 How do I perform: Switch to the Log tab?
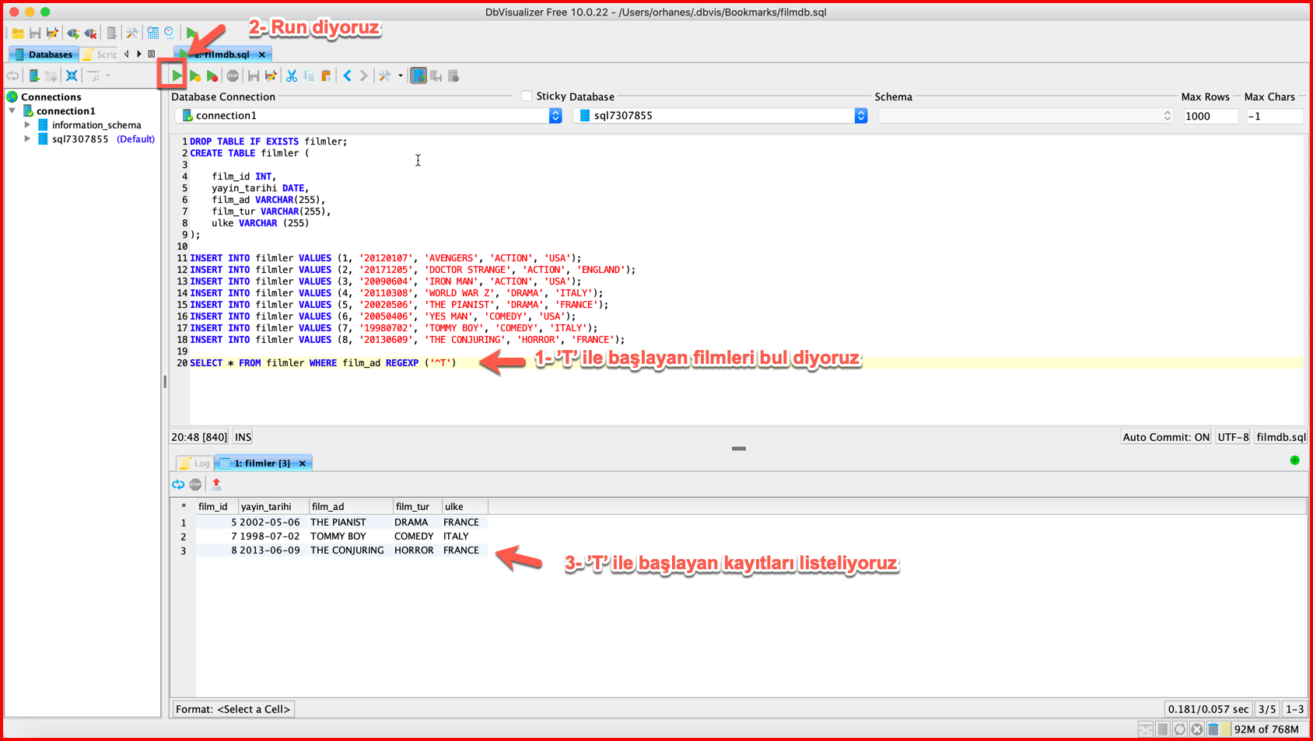pyautogui.click(x=195, y=463)
